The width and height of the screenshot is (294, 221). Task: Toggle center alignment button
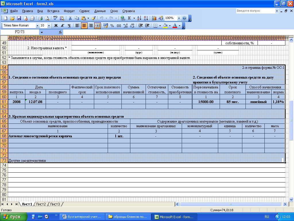click(x=84, y=26)
